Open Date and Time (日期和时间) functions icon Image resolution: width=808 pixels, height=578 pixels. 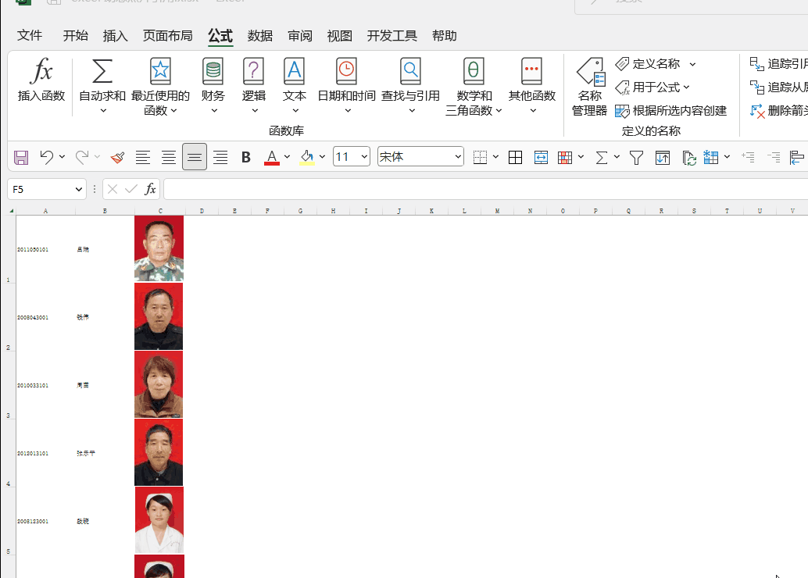[346, 70]
